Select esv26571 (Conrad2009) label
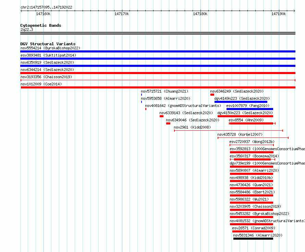 coord(254,228)
